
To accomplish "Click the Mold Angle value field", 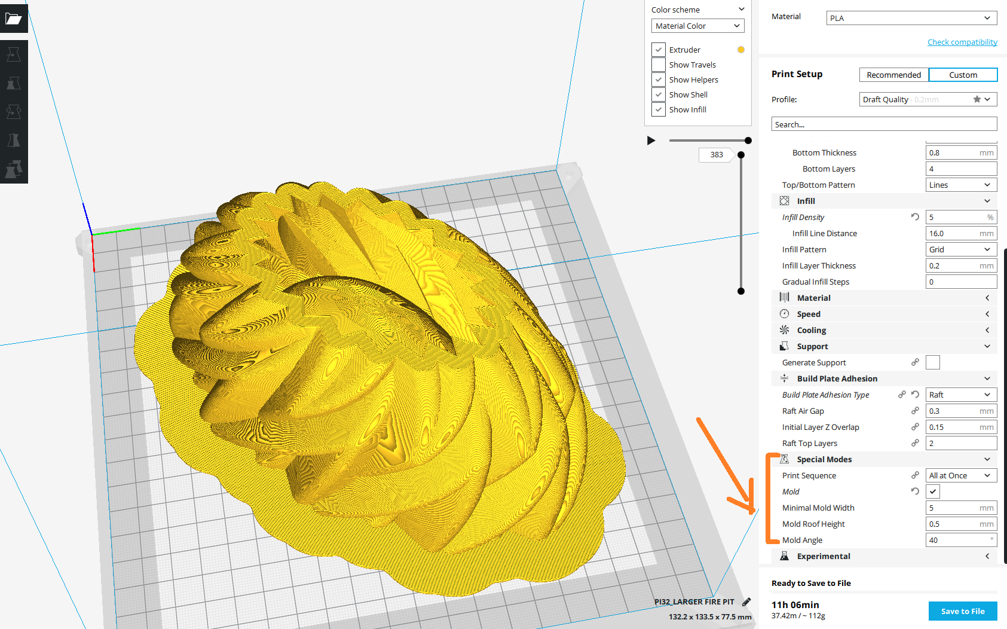I will 961,540.
